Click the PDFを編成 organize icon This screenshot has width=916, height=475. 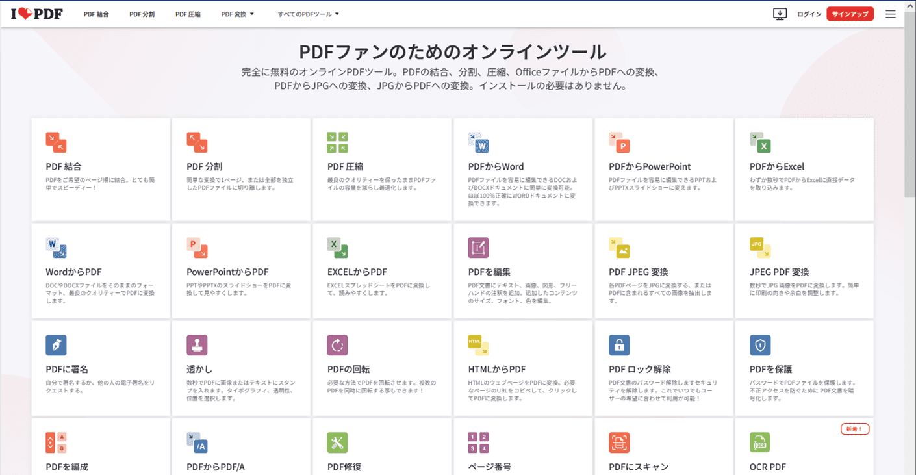click(x=56, y=443)
